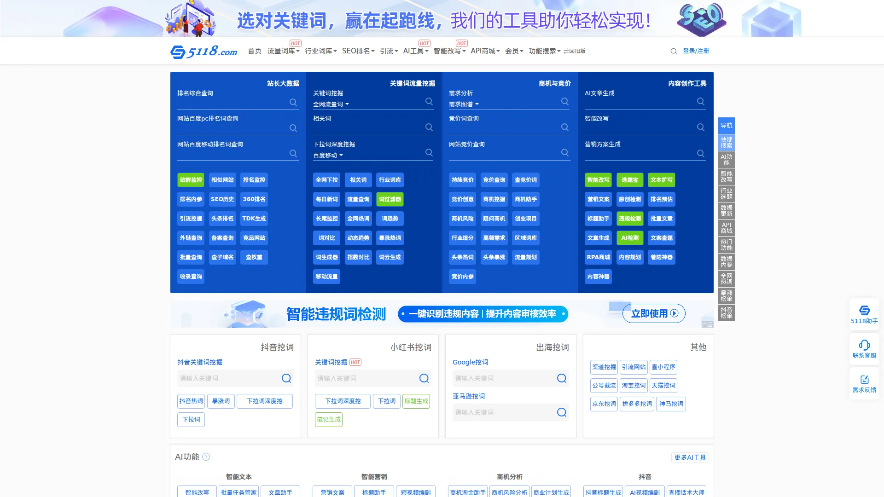The image size is (884, 497).
Task: Expand the AI工具 dropdown menu
Action: pyautogui.click(x=416, y=51)
